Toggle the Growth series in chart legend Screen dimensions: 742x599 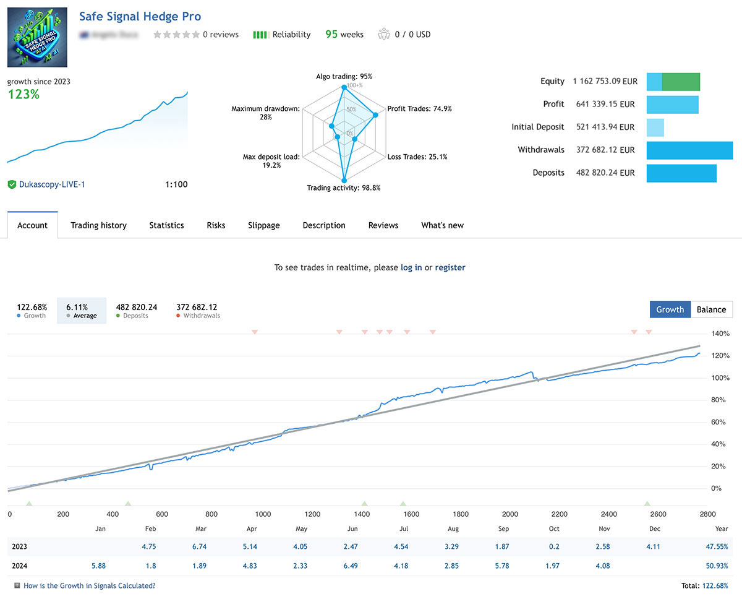click(31, 311)
